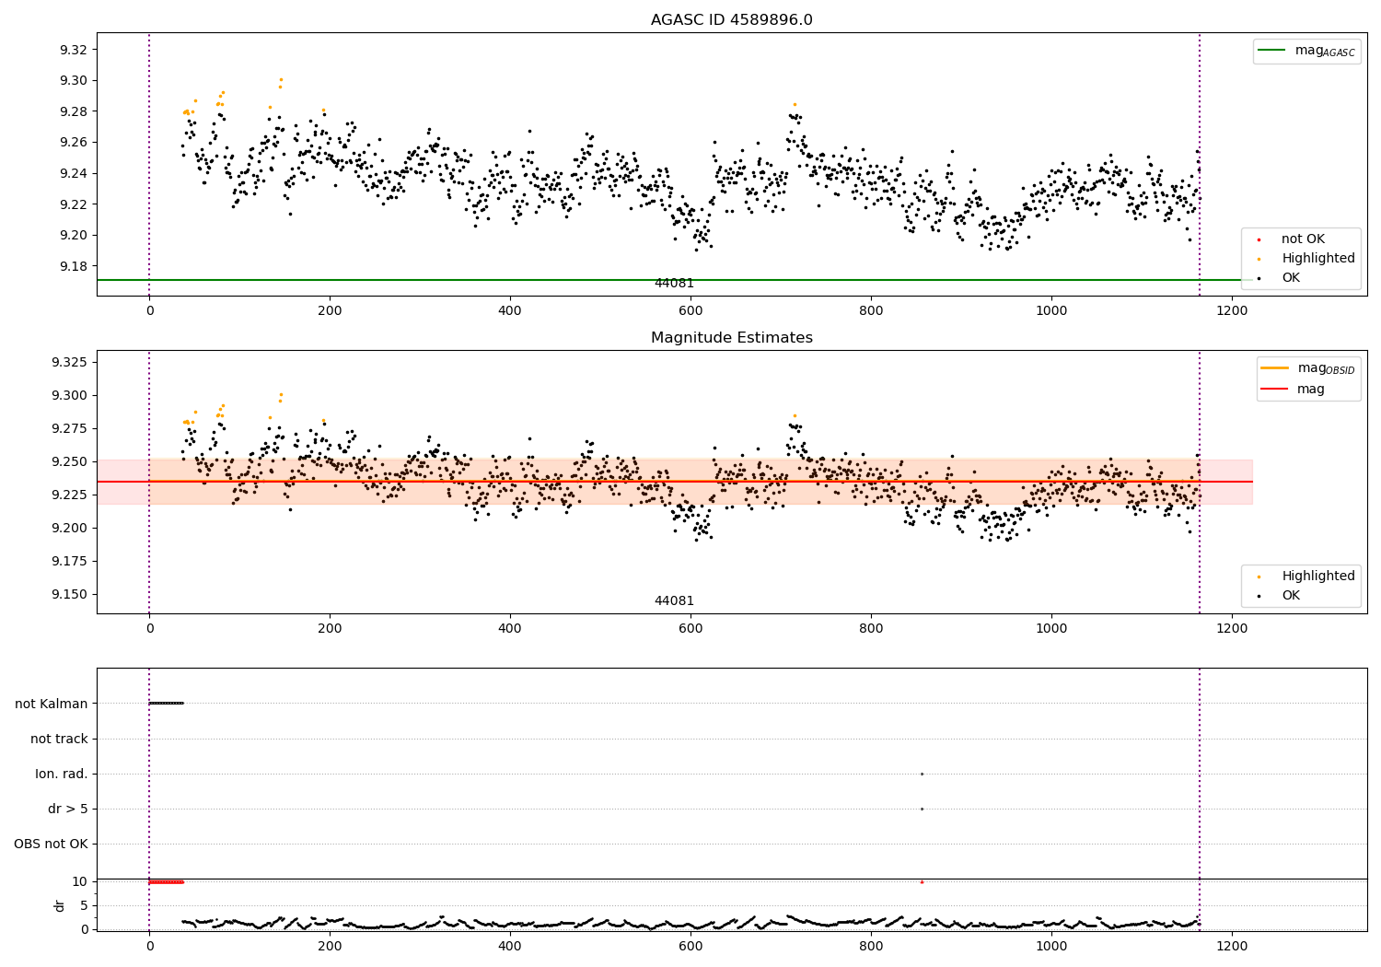Image resolution: width=1381 pixels, height=967 pixels.
Task: Click the 1000 x-axis tick of Magnitude Estimates plot
Action: point(1051,628)
